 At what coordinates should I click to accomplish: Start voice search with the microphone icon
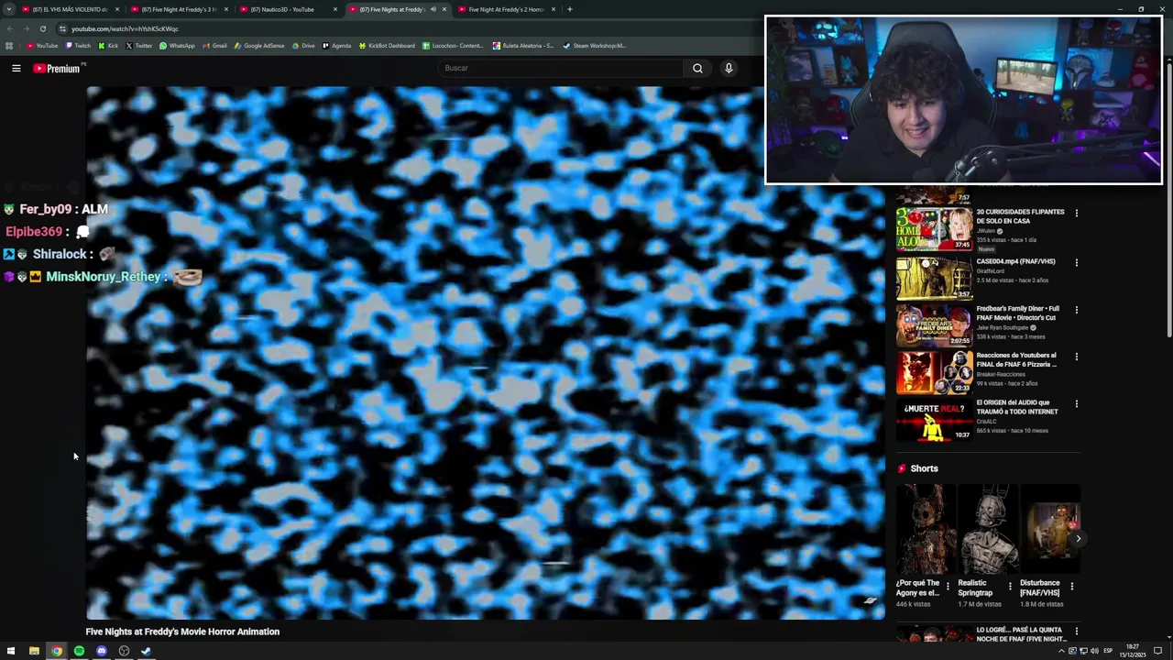729,68
